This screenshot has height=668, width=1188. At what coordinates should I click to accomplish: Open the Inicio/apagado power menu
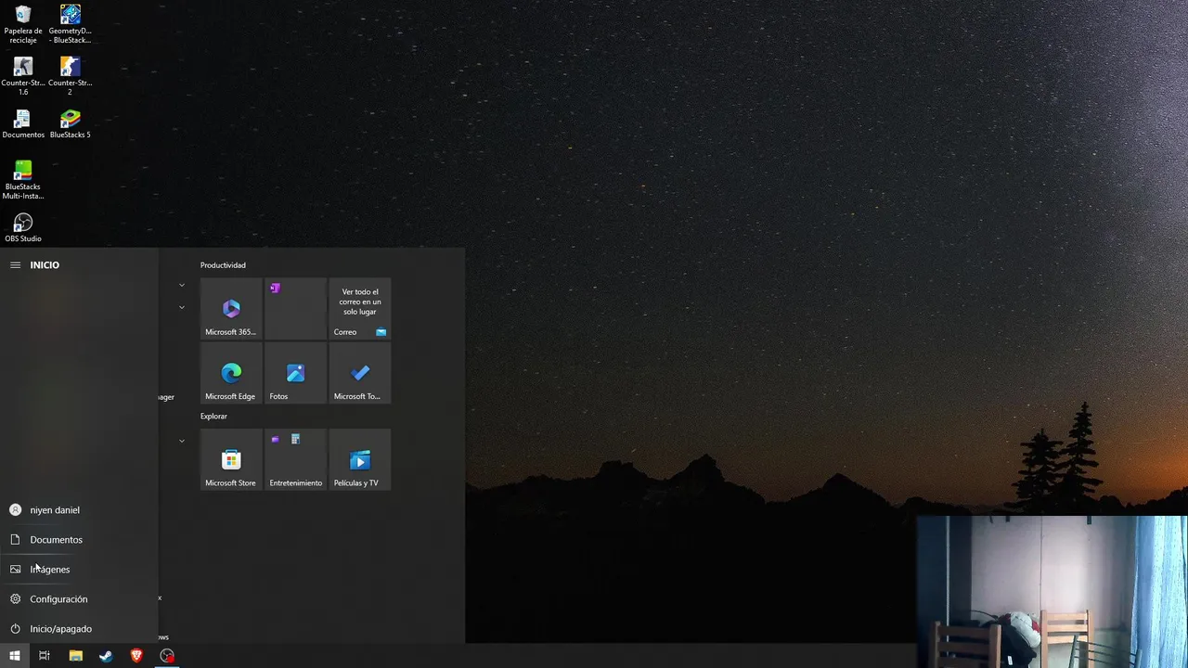click(79, 629)
